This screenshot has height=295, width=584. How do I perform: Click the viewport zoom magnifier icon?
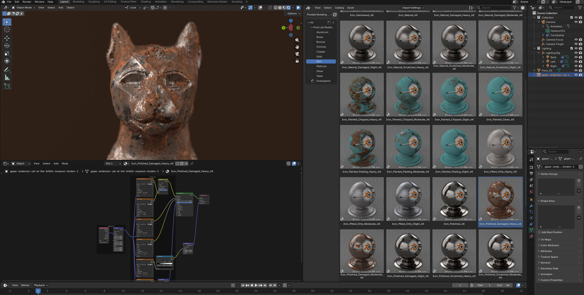point(297,40)
